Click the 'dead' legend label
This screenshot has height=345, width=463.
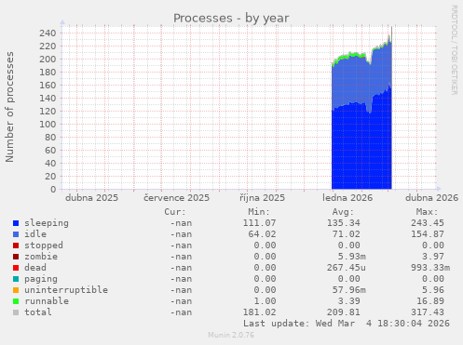(35, 268)
